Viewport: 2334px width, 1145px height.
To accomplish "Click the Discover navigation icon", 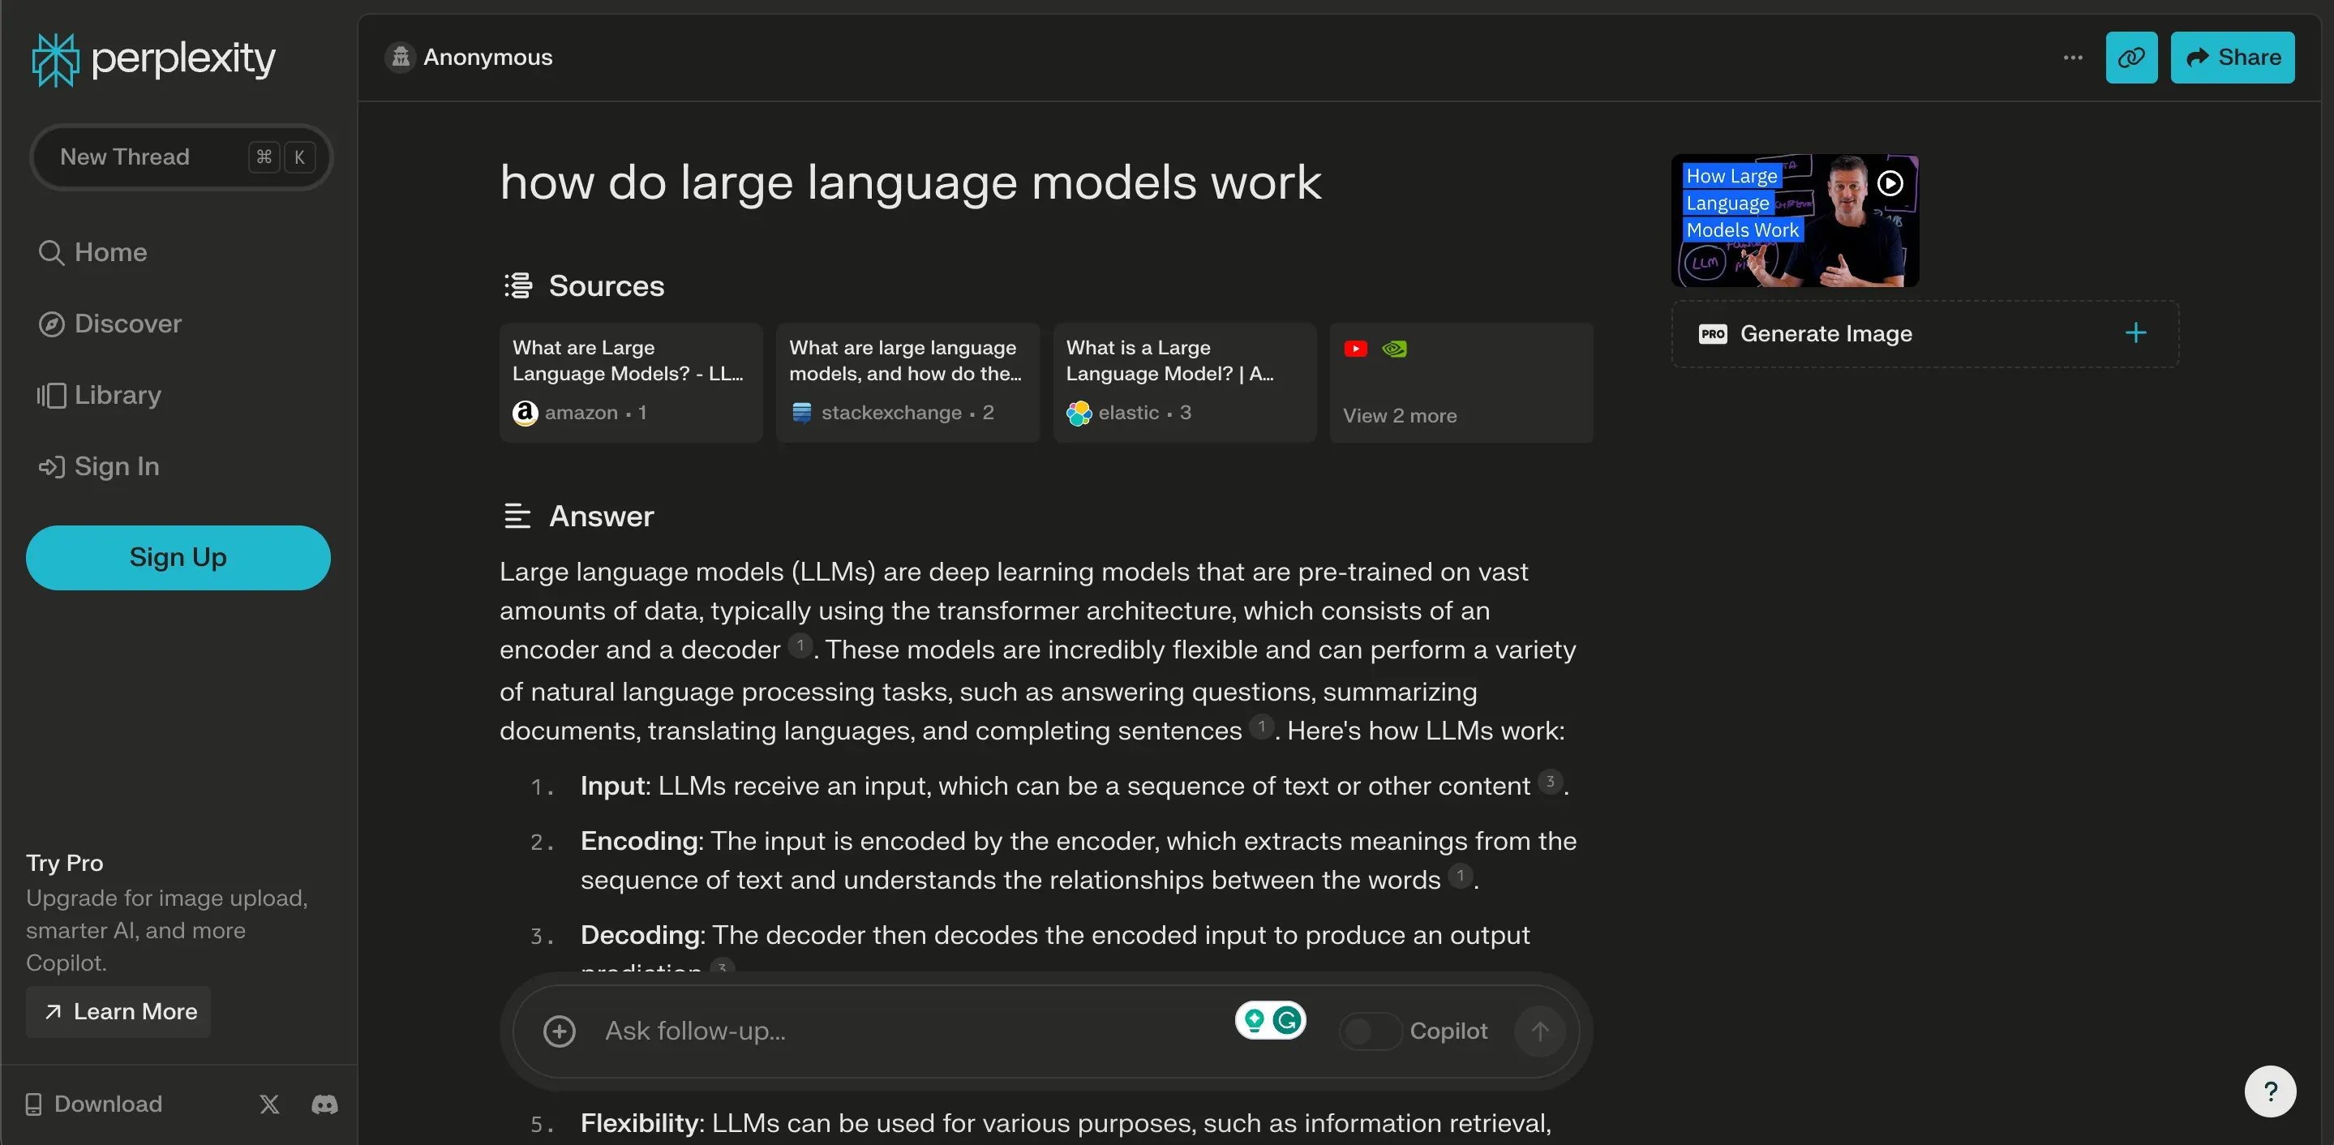I will (50, 323).
